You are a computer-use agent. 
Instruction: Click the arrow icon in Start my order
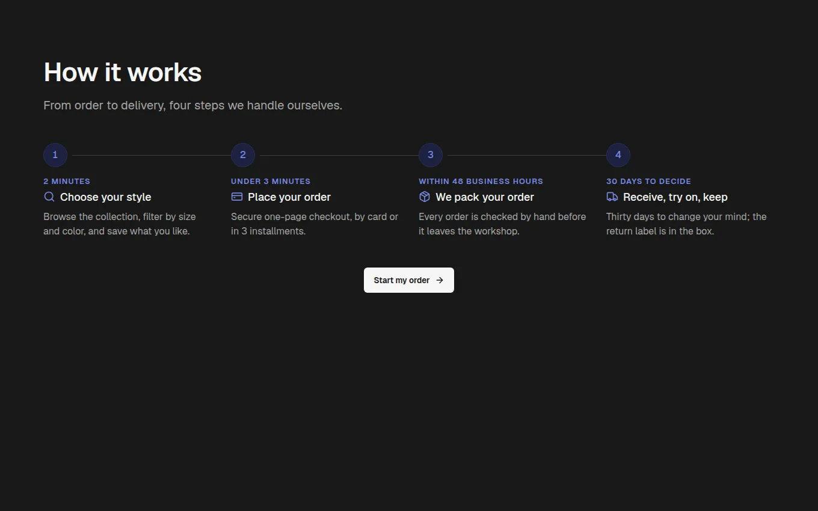point(440,280)
